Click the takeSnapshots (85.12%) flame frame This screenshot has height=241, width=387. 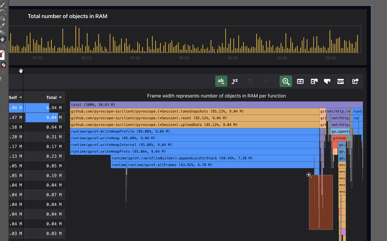pos(195,111)
